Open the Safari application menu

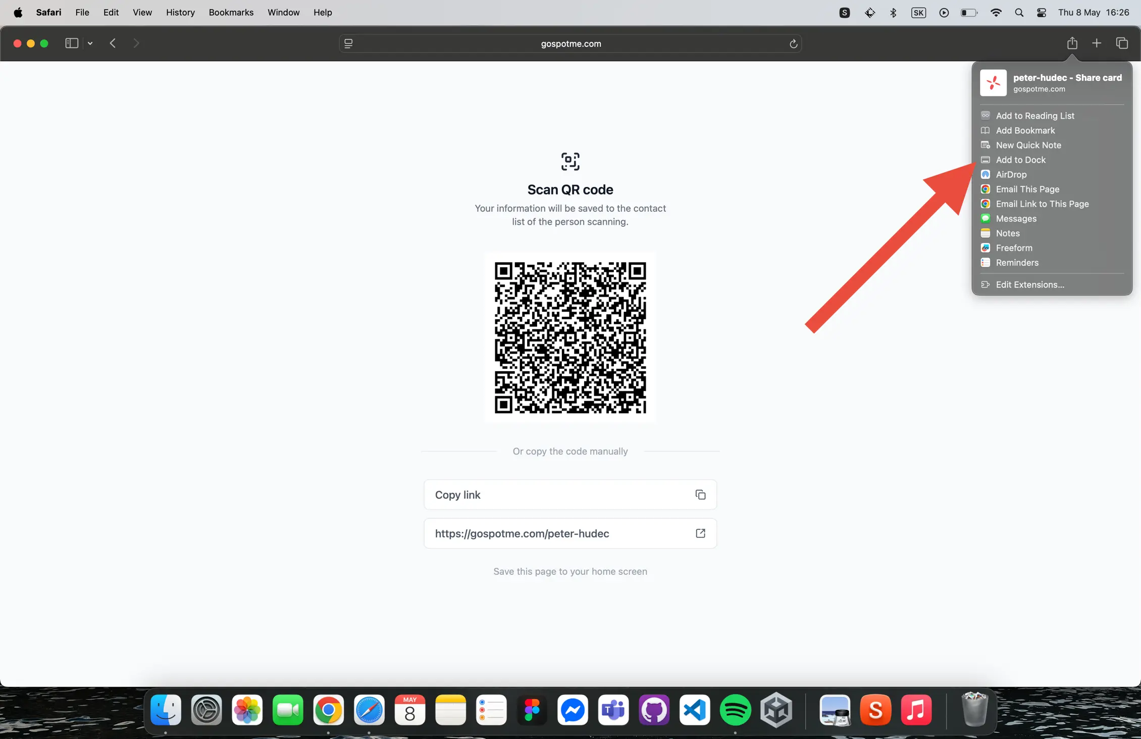coord(48,13)
